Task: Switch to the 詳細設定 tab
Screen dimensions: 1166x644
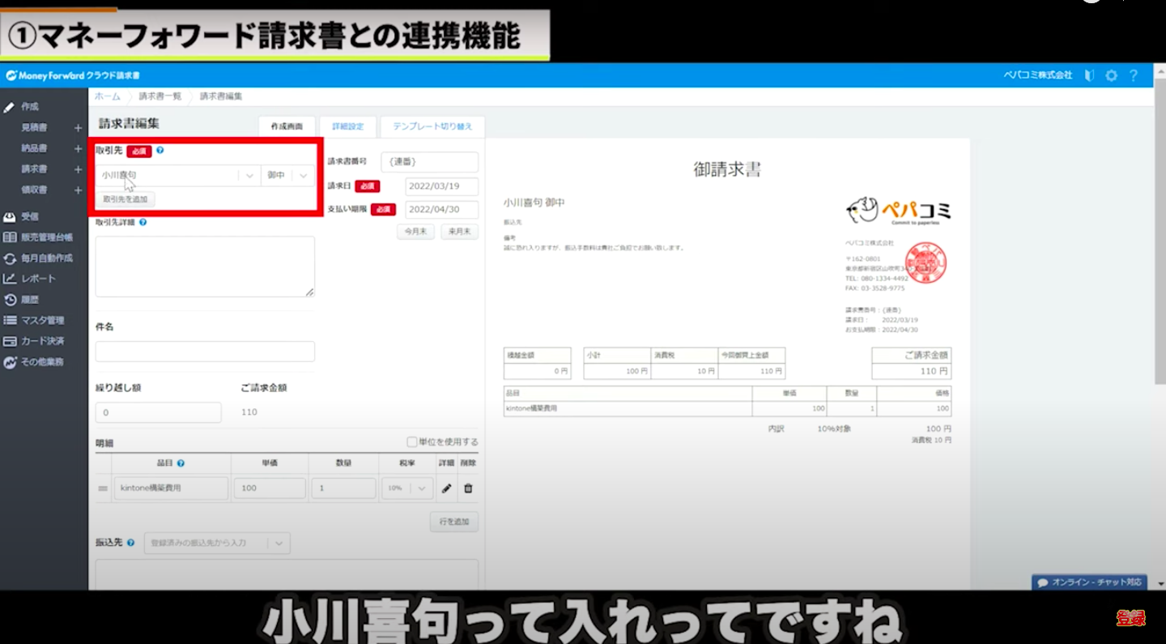Action: pyautogui.click(x=348, y=127)
